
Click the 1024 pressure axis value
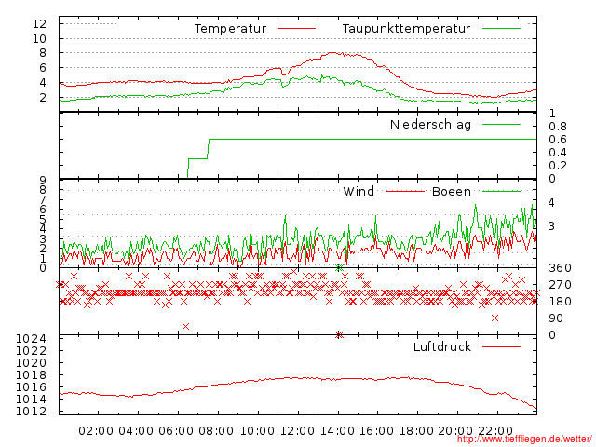click(31, 339)
